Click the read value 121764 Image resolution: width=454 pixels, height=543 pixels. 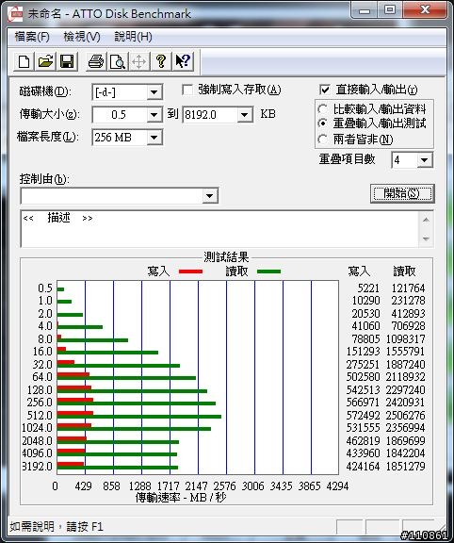[x=408, y=288]
